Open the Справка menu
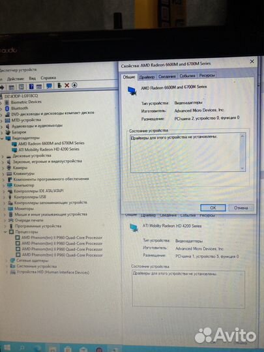Image resolution: width=264 pixels, height=352 pixels. [x=48, y=78]
